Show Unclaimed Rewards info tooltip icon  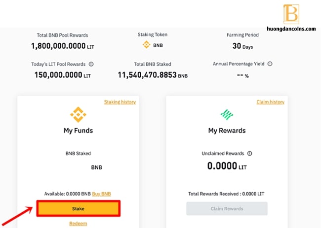[249, 153]
